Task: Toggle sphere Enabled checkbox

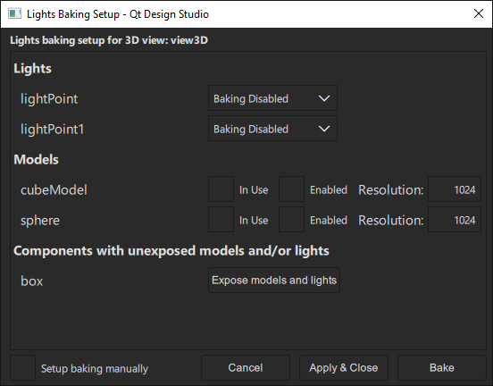Action: (x=291, y=220)
